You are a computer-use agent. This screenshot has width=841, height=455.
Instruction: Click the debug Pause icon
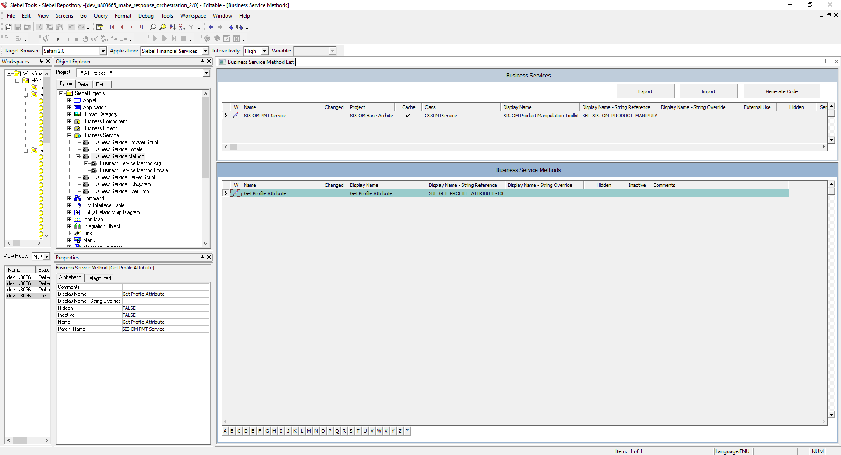(67, 39)
